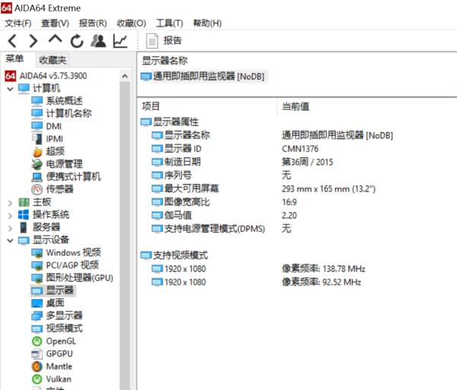Click the OpenGL icon
Viewport: 457px width, 390px height.
(x=37, y=341)
